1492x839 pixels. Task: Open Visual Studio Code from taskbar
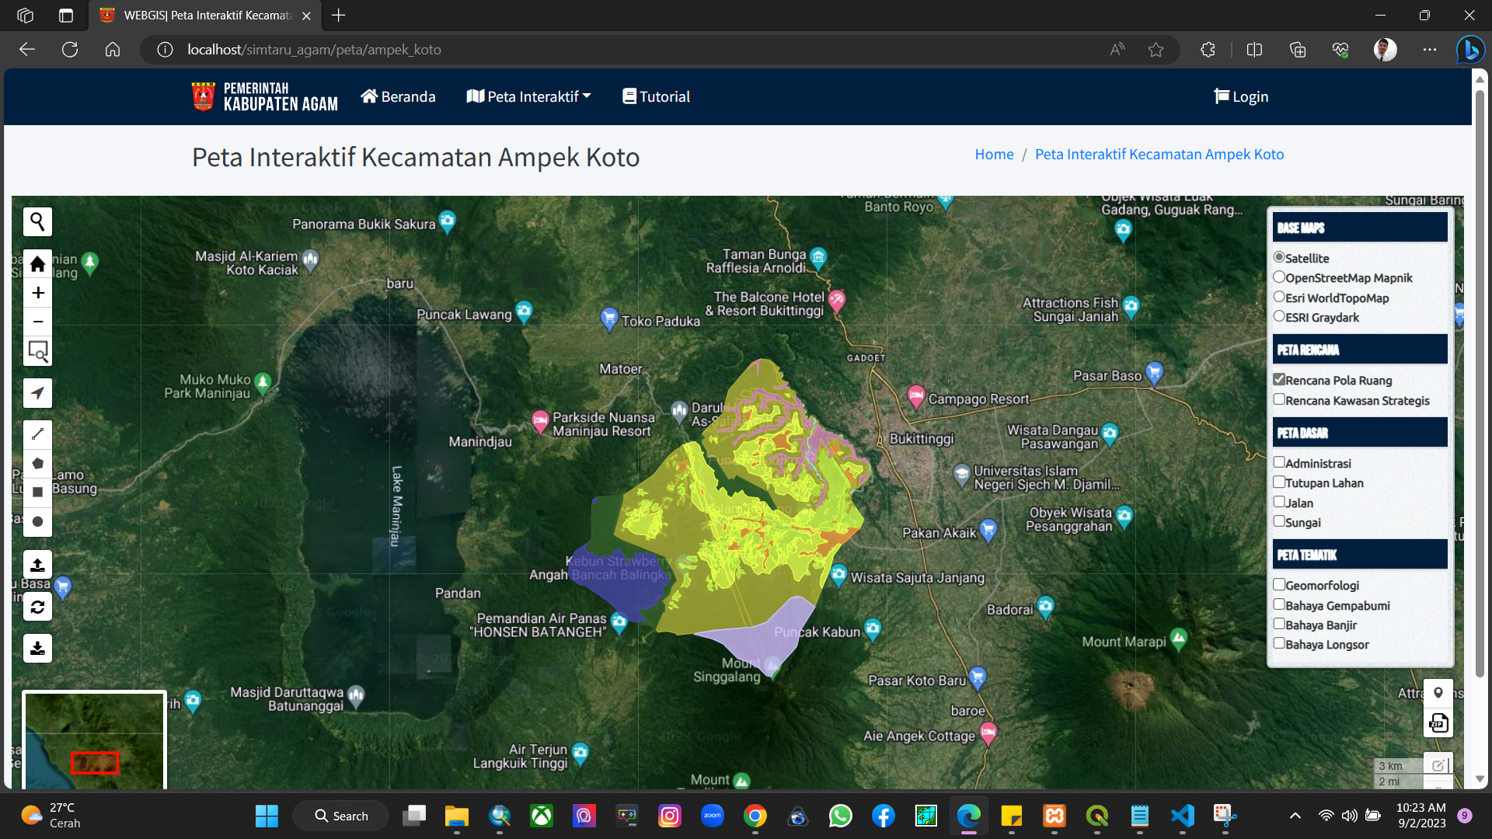pos(1182,816)
